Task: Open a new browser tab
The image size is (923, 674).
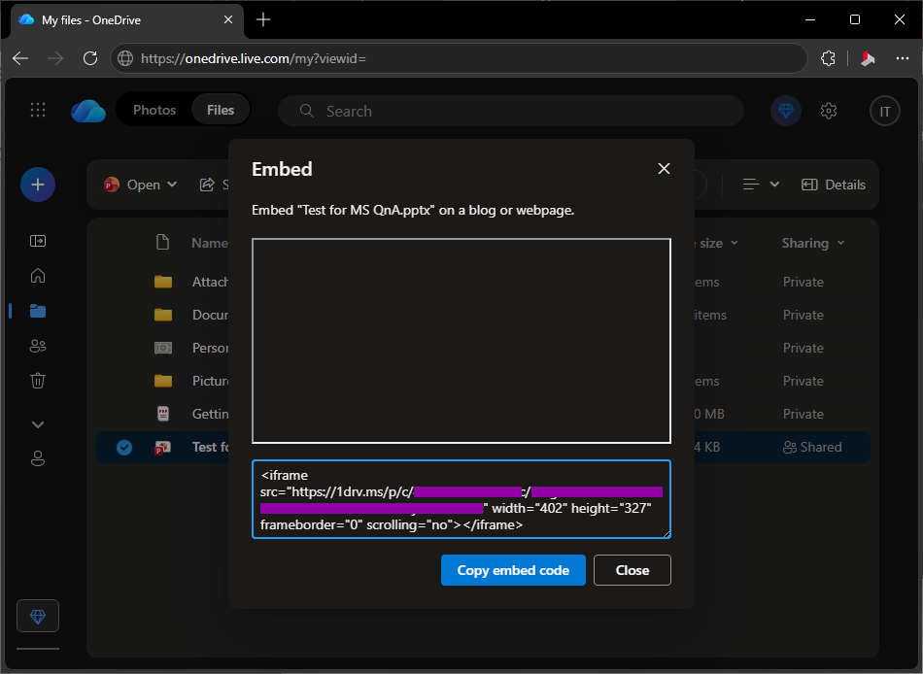Action: [263, 20]
